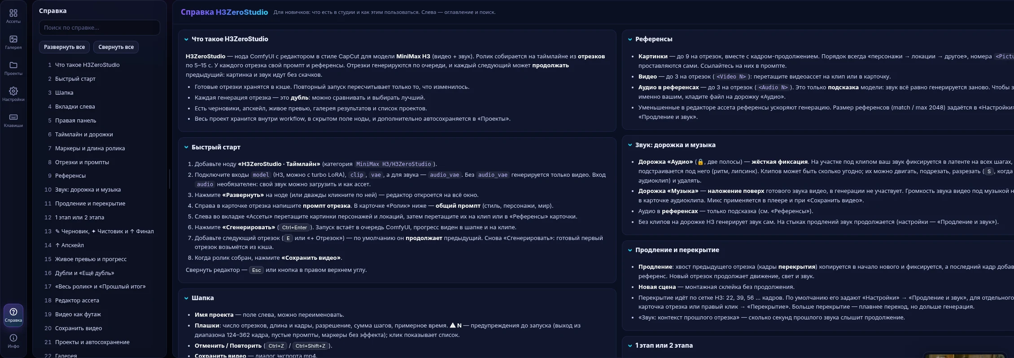Go to contents item 14 «Апскейл»
The width and height of the screenshot is (1014, 358).
click(x=100, y=245)
